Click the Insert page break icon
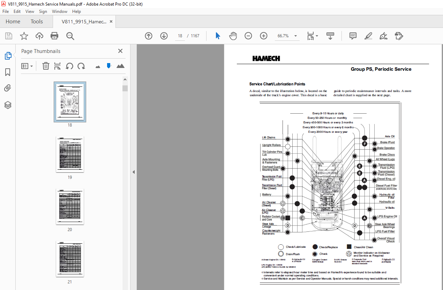The height and width of the screenshot is (290, 443). point(58,66)
